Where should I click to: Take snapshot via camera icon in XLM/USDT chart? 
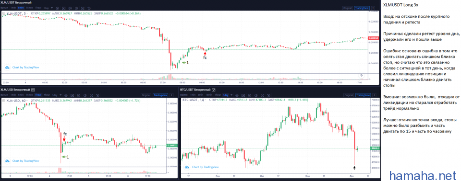tap(83, 8)
